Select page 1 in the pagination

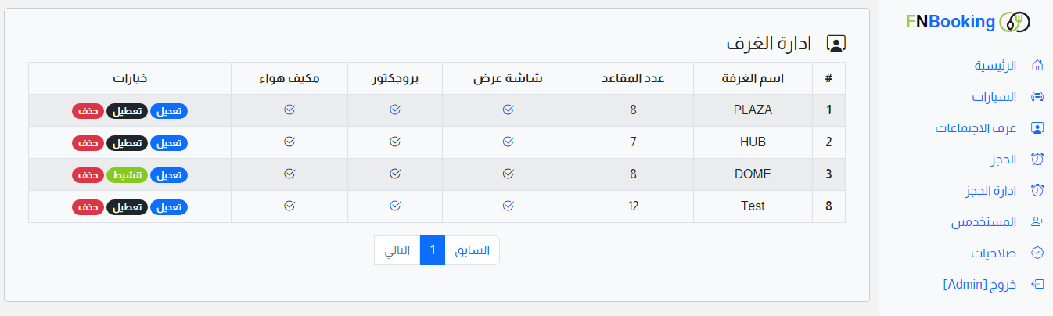click(432, 250)
